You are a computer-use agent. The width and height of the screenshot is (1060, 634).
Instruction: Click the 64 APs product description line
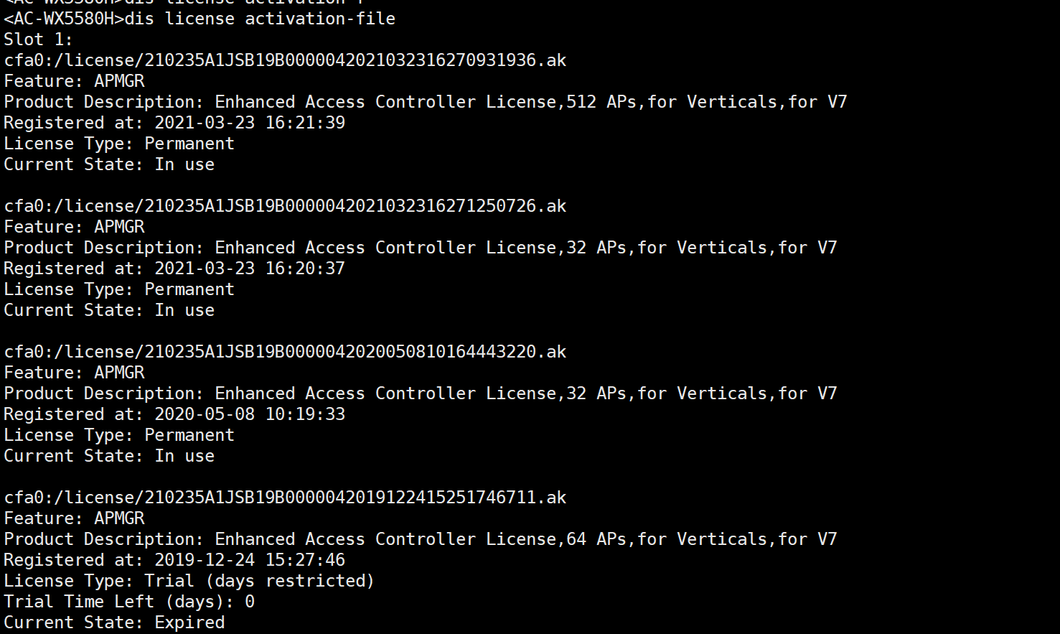(420, 539)
